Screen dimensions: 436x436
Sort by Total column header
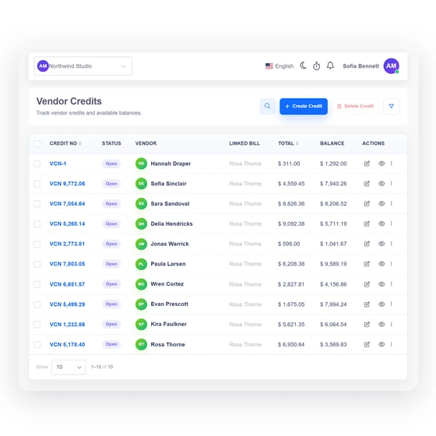[288, 143]
